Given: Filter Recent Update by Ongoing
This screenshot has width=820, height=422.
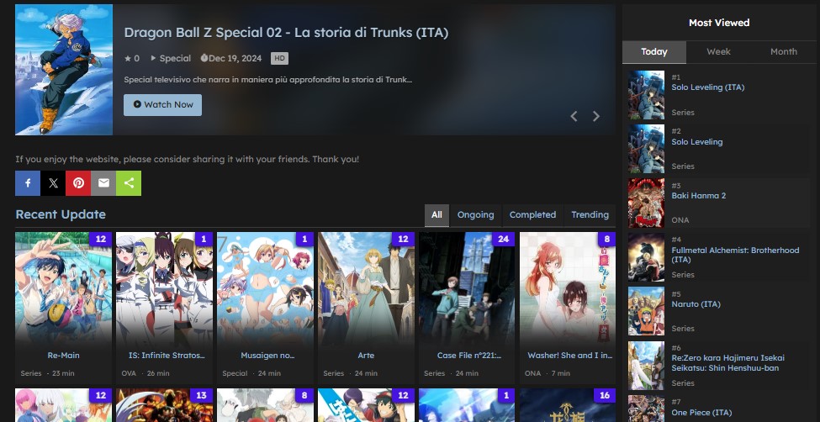Looking at the screenshot, I should point(475,215).
